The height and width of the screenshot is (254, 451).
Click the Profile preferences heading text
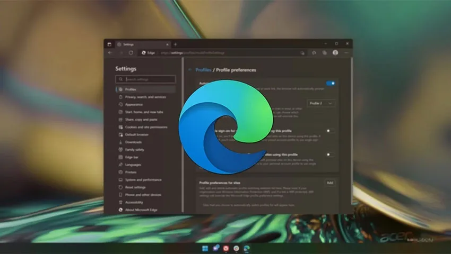click(236, 70)
